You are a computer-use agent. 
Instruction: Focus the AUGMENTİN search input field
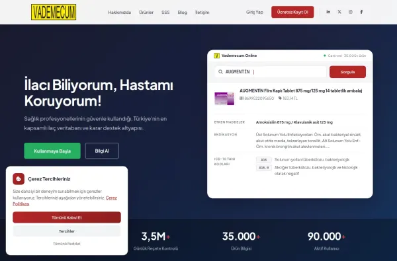[271, 72]
